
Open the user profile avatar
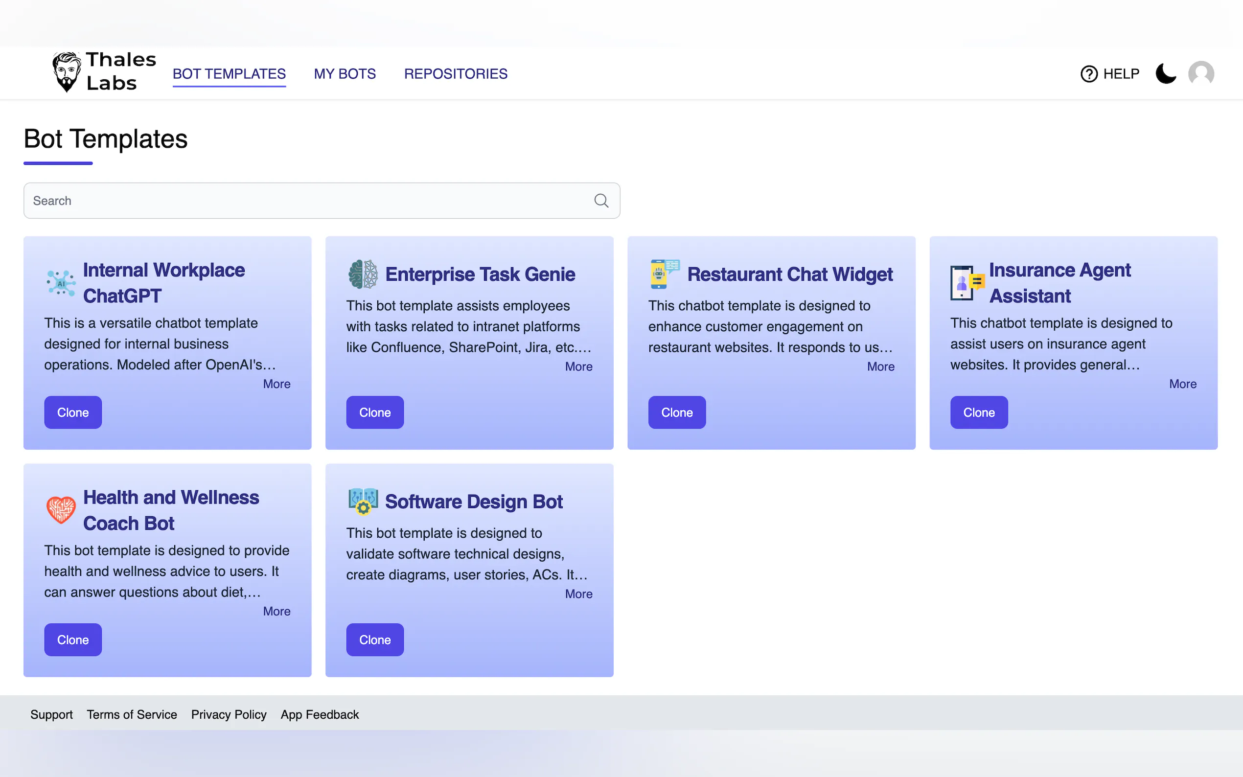[1201, 73]
